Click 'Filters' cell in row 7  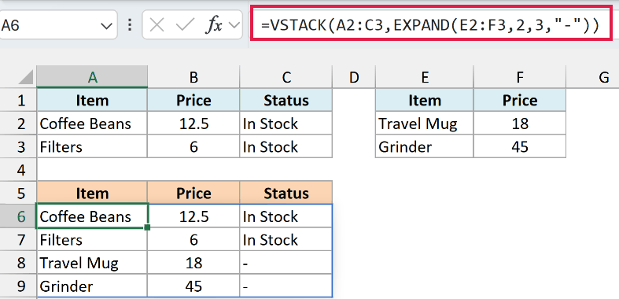pos(92,239)
